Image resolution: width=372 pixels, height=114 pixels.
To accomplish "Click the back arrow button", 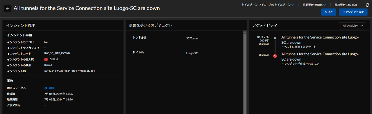I will tap(8, 8).
